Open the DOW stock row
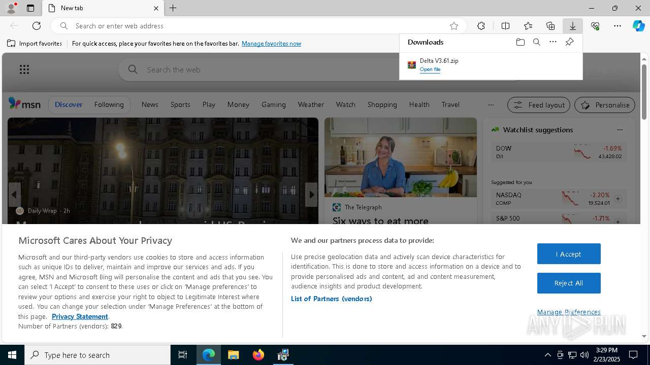 point(559,152)
